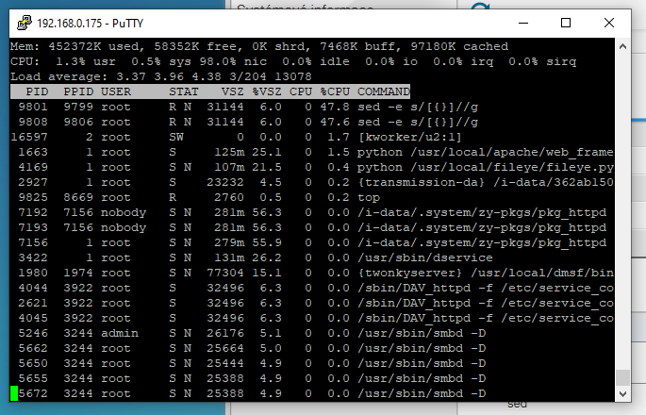The height and width of the screenshot is (415, 646).
Task: Open the PuTTY system menu icon
Action: point(19,22)
